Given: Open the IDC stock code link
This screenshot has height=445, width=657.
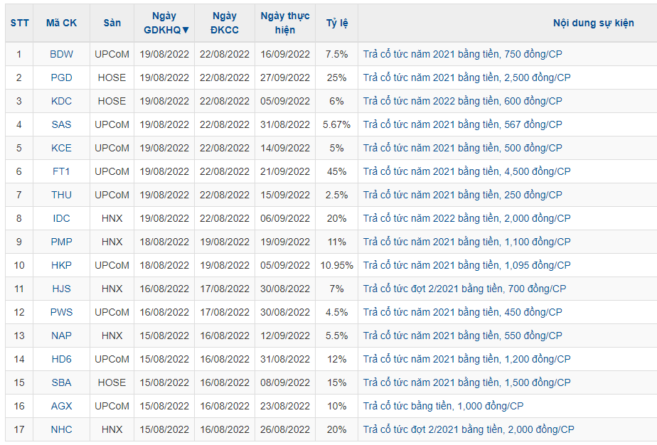Looking at the screenshot, I should click(61, 218).
